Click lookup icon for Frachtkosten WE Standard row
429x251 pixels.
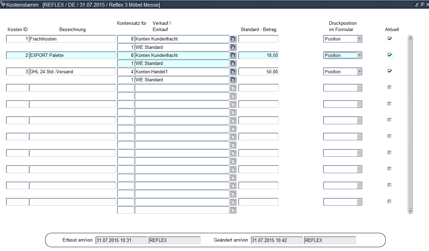coord(233,47)
